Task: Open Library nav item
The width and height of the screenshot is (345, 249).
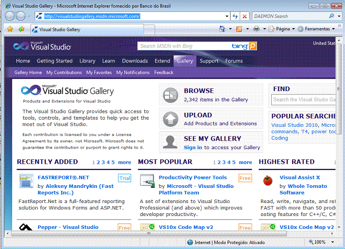Action: tap(87, 61)
